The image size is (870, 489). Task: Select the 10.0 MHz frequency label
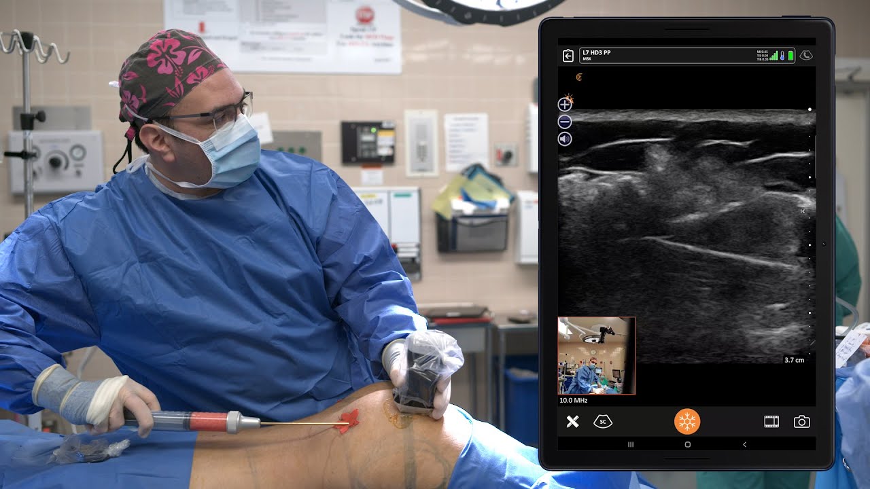pos(573,401)
